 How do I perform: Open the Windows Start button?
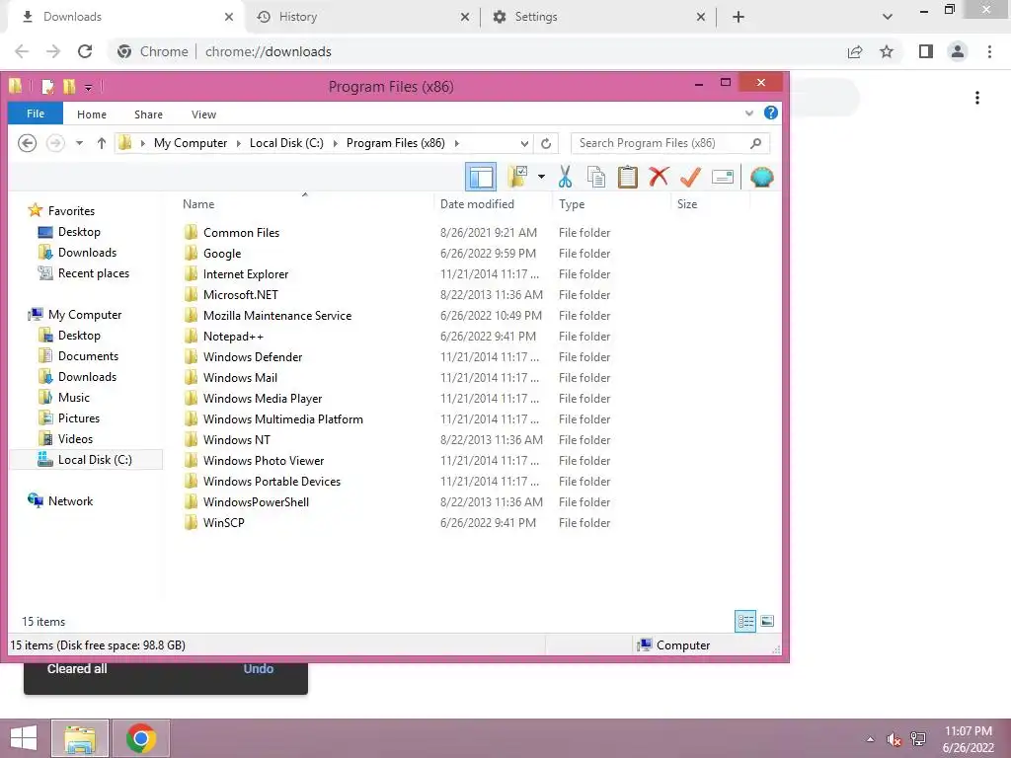pos(24,738)
